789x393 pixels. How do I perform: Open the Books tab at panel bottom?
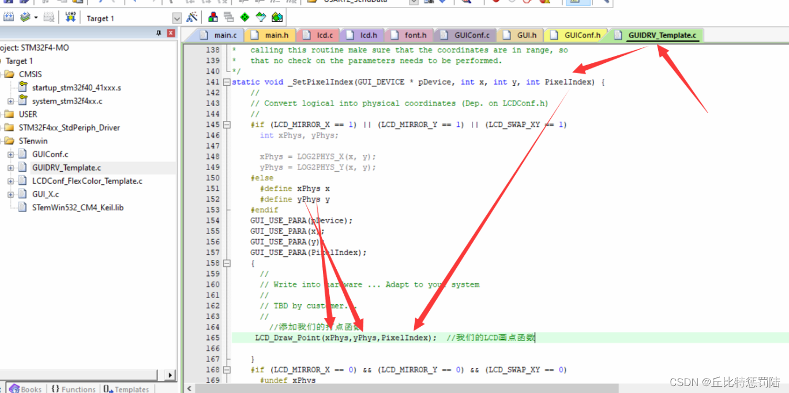point(25,389)
